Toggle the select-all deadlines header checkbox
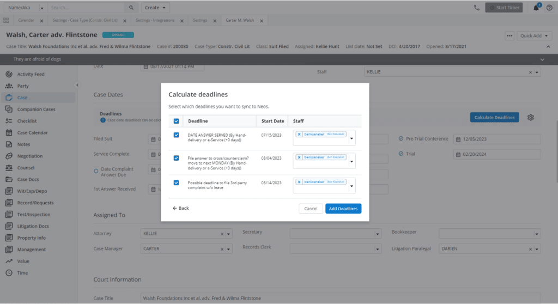Image resolution: width=558 pixels, height=304 pixels. pyautogui.click(x=176, y=121)
